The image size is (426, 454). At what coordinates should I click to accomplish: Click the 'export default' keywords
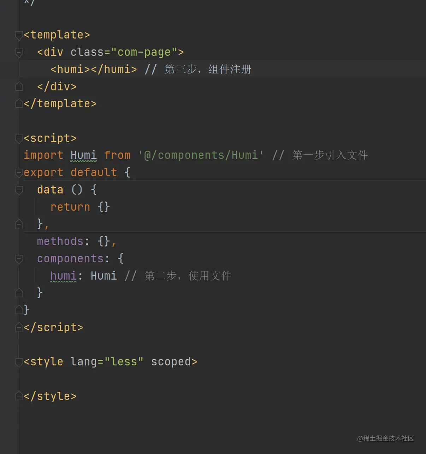70,172
